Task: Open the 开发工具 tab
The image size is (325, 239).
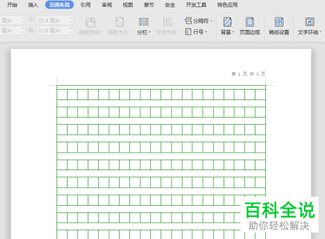Action: click(x=196, y=5)
